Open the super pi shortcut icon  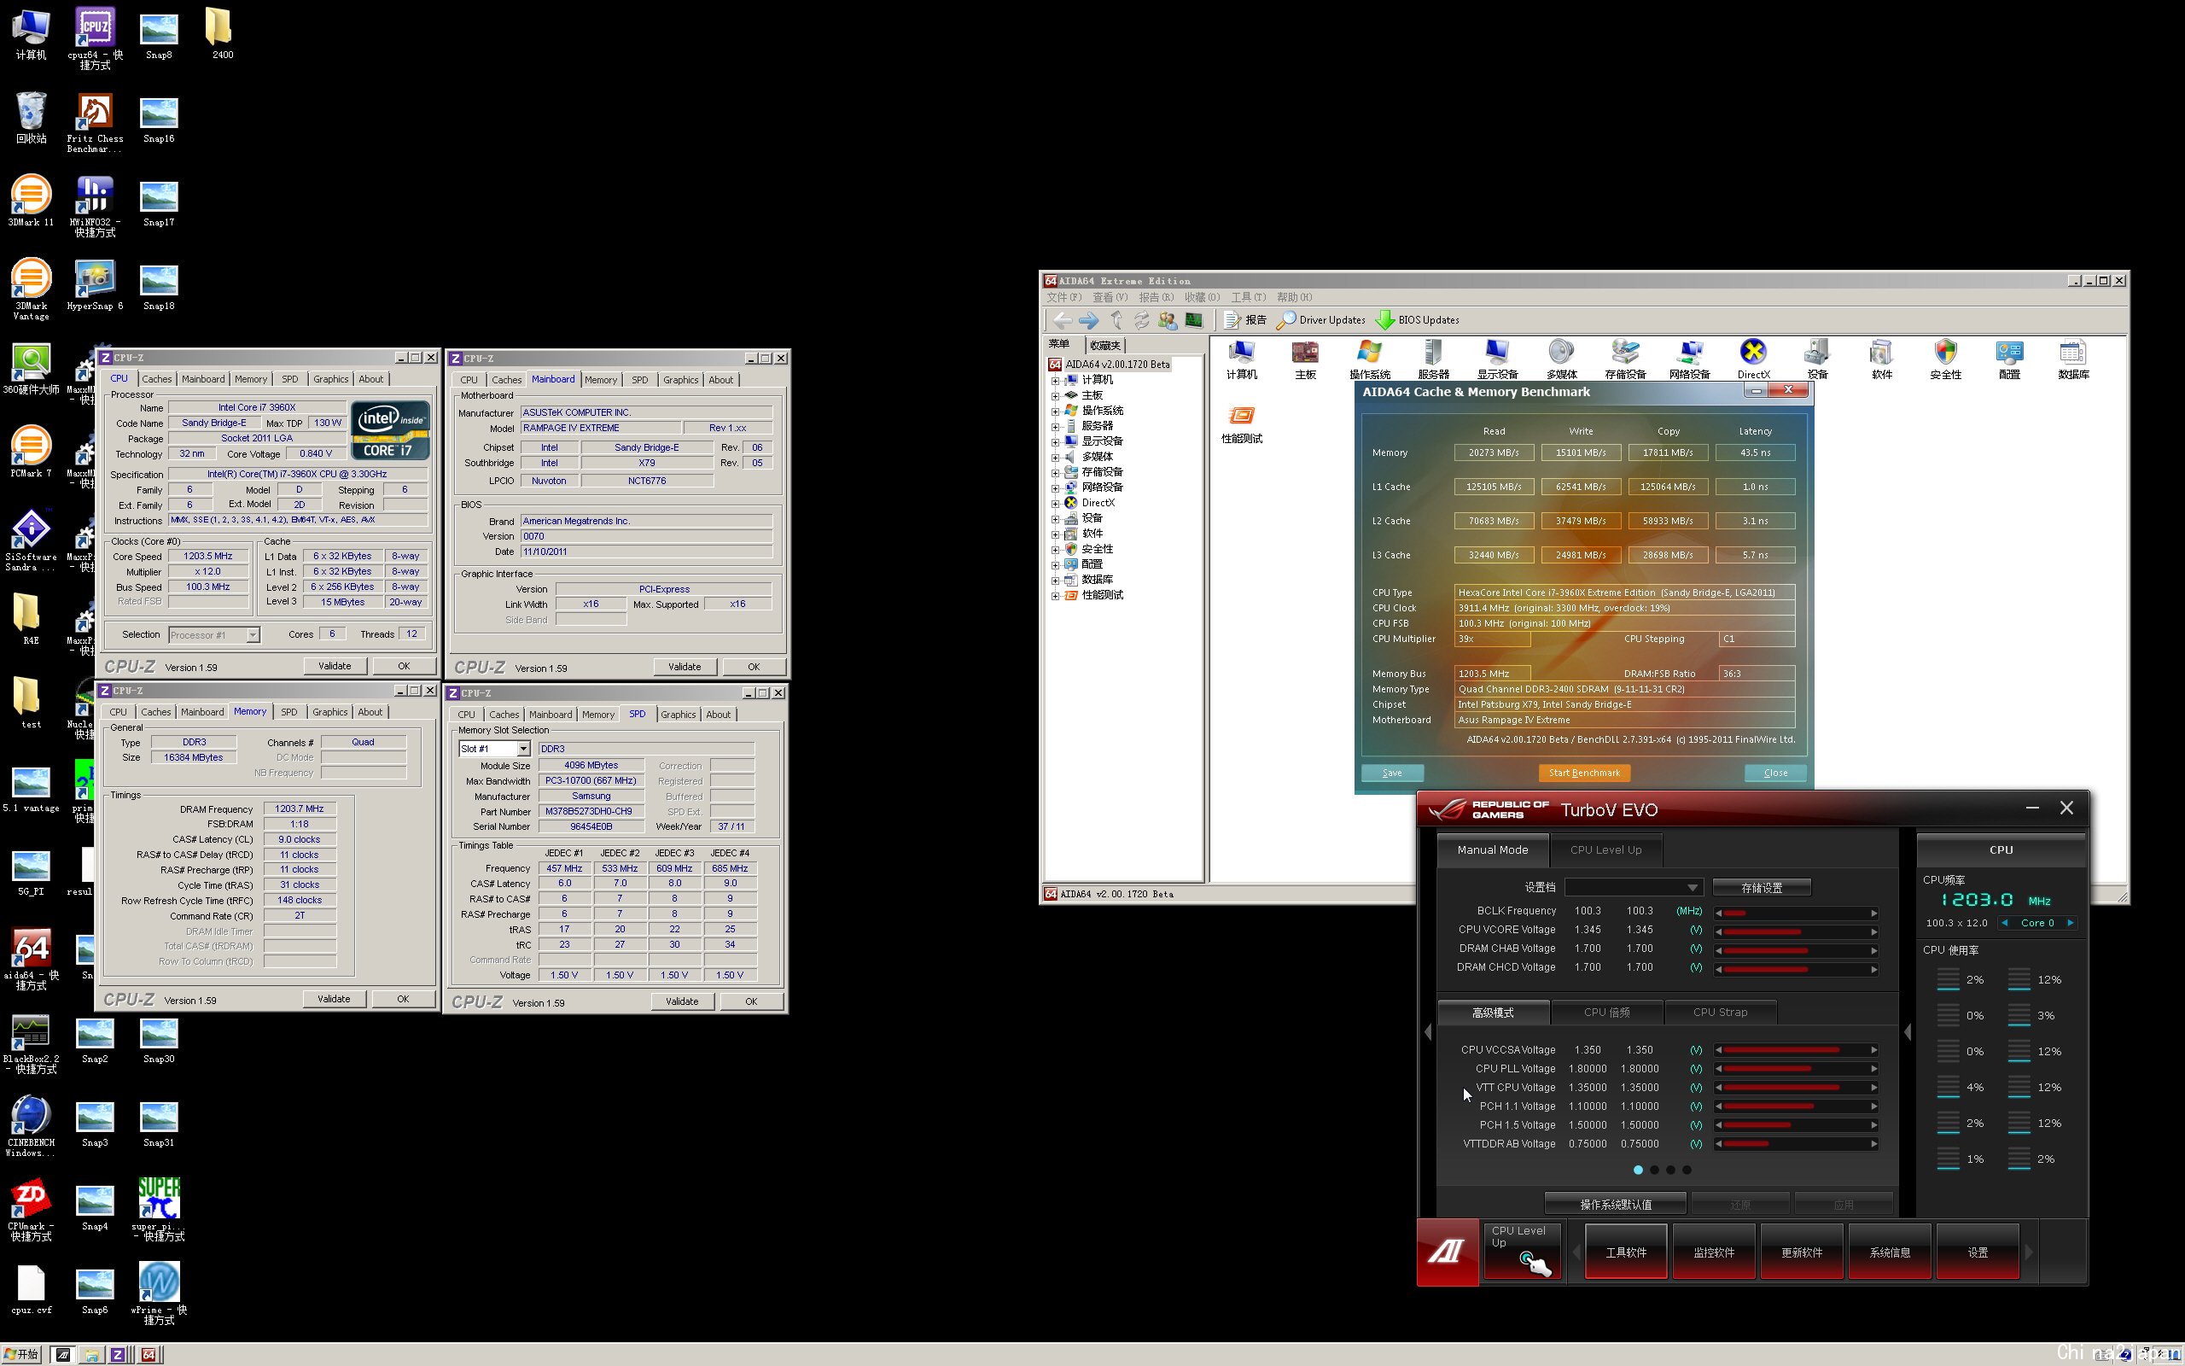click(159, 1209)
